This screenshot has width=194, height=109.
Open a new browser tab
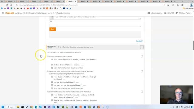(175, 2)
